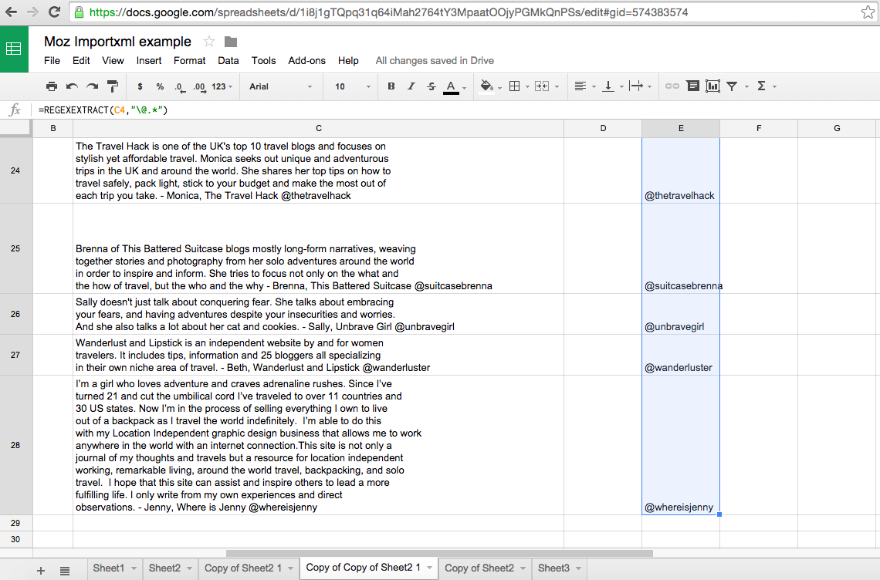Open the Help menu

[348, 61]
